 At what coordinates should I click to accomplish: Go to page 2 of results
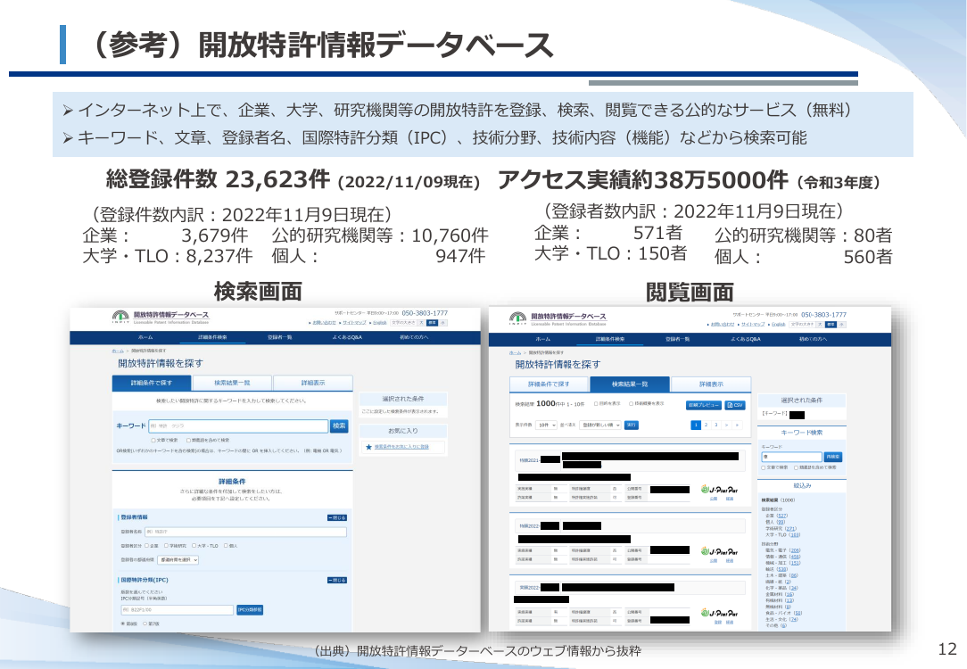coord(707,425)
